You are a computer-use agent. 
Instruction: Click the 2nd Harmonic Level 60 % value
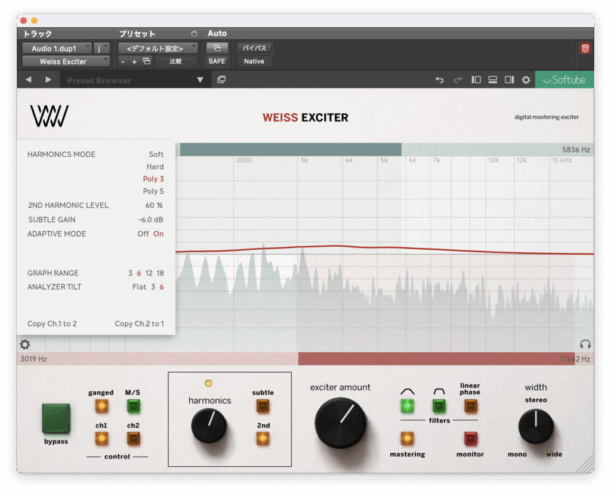tap(154, 205)
